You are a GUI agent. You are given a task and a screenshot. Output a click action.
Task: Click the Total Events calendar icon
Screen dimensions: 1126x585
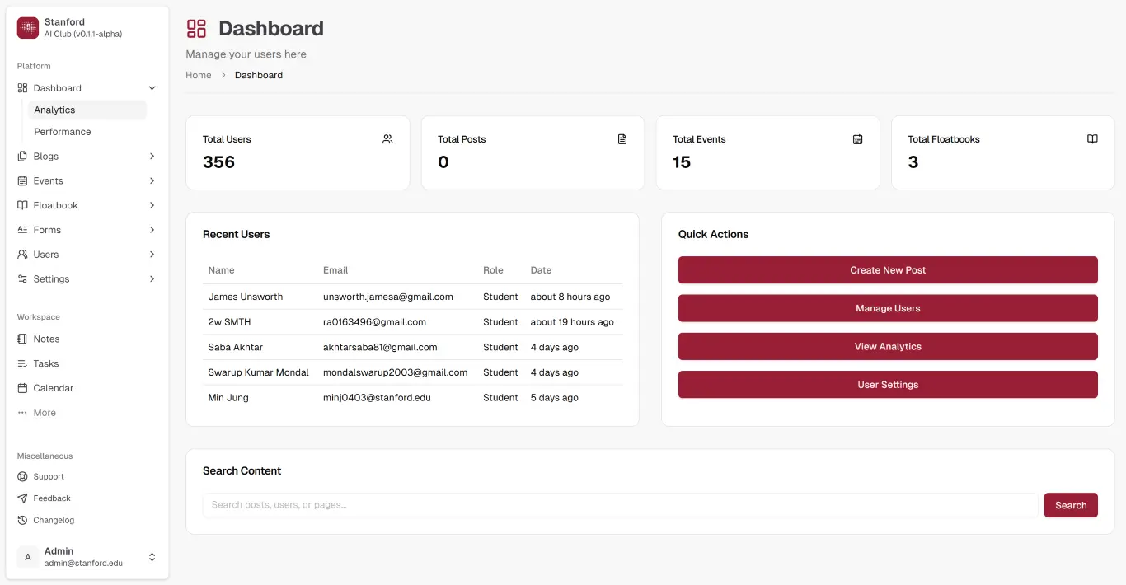(857, 138)
